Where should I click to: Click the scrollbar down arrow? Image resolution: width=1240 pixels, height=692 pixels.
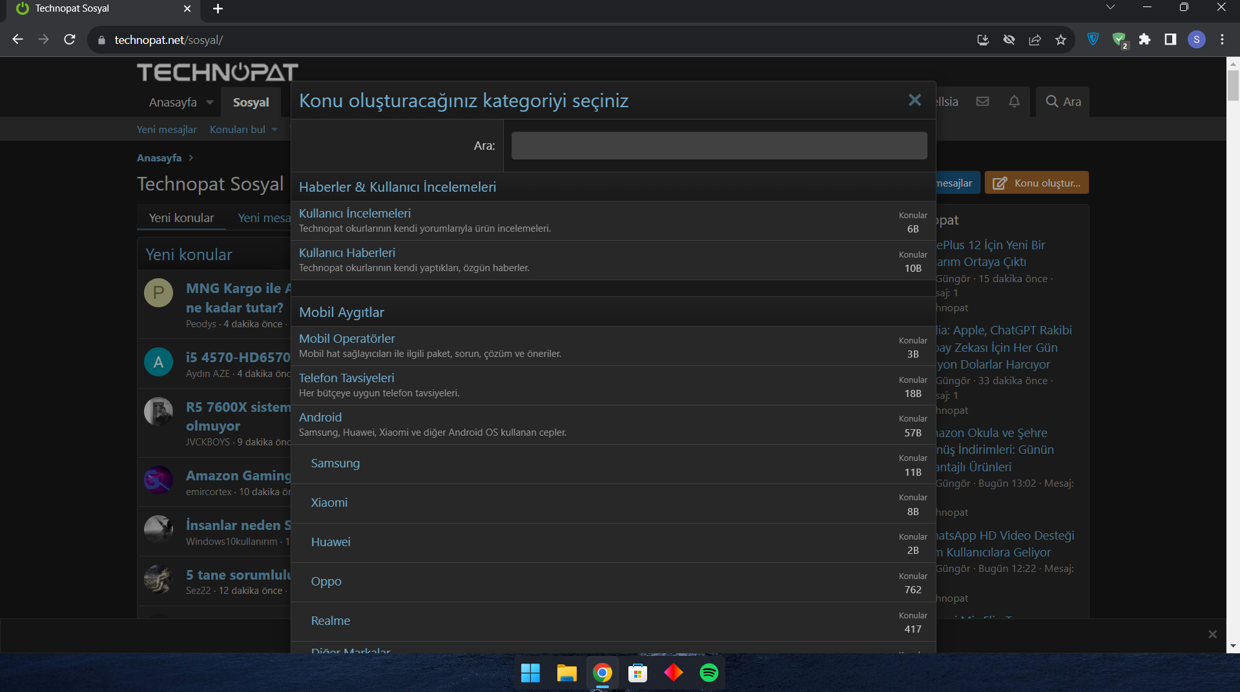(x=1233, y=646)
